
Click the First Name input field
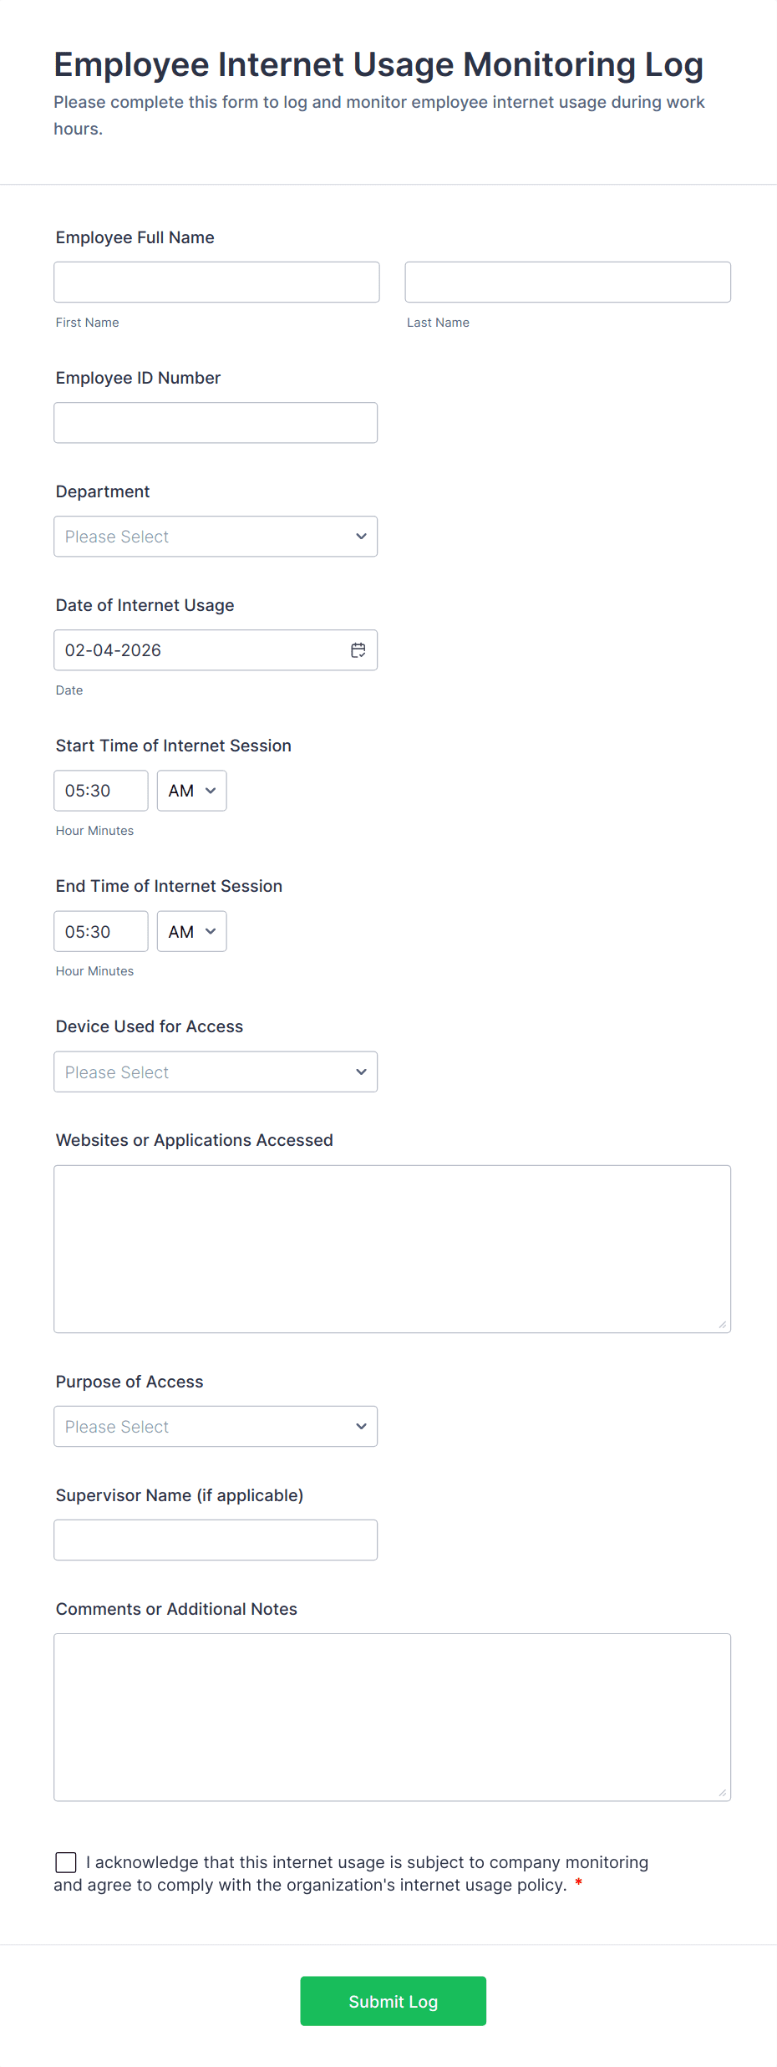pyautogui.click(x=216, y=283)
